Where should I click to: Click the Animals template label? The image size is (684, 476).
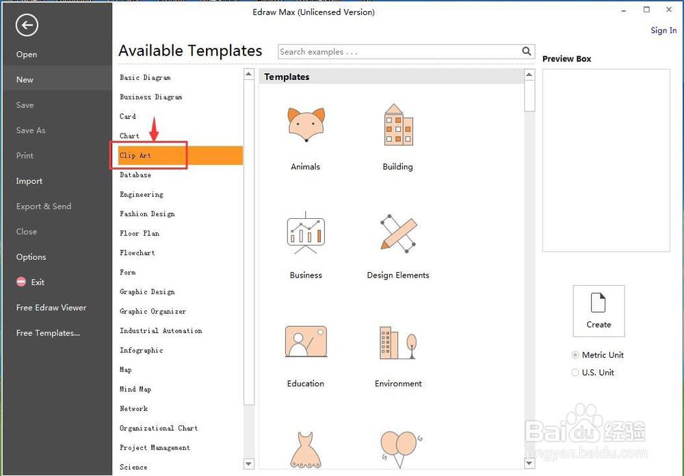pyautogui.click(x=306, y=167)
